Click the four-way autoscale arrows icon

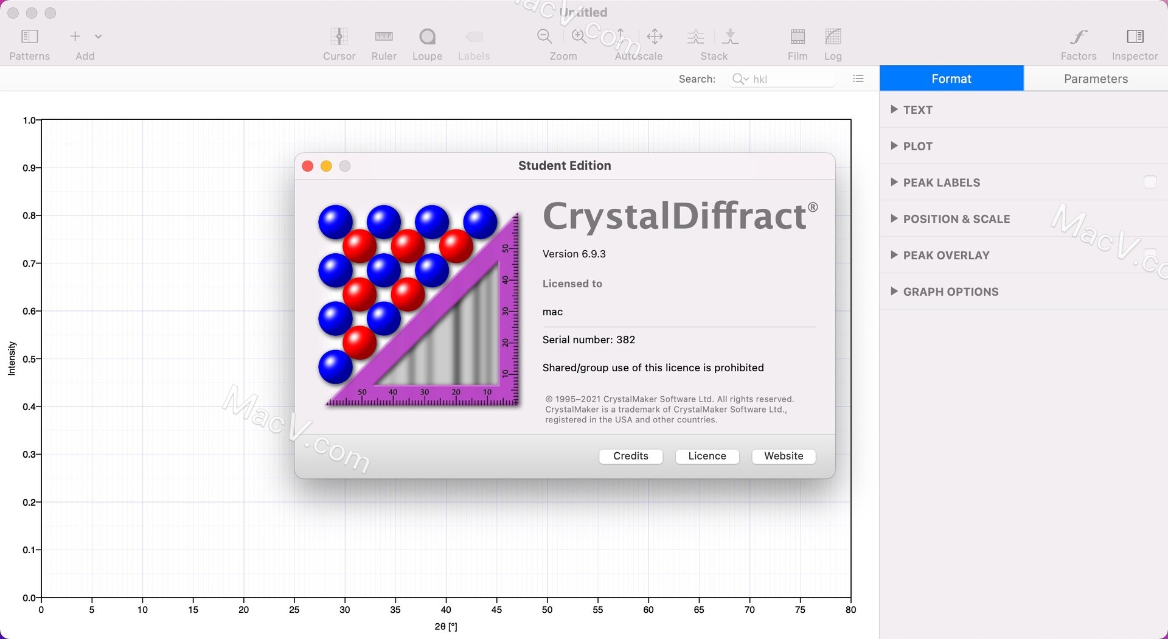coord(655,37)
